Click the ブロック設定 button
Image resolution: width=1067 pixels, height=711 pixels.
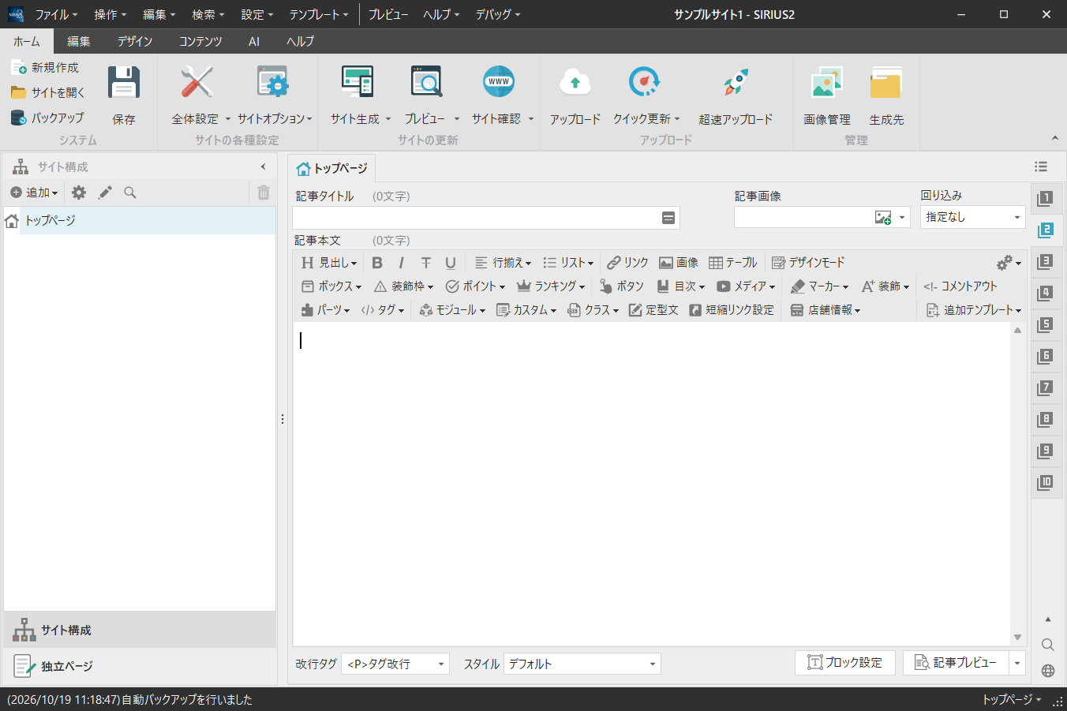click(x=844, y=663)
